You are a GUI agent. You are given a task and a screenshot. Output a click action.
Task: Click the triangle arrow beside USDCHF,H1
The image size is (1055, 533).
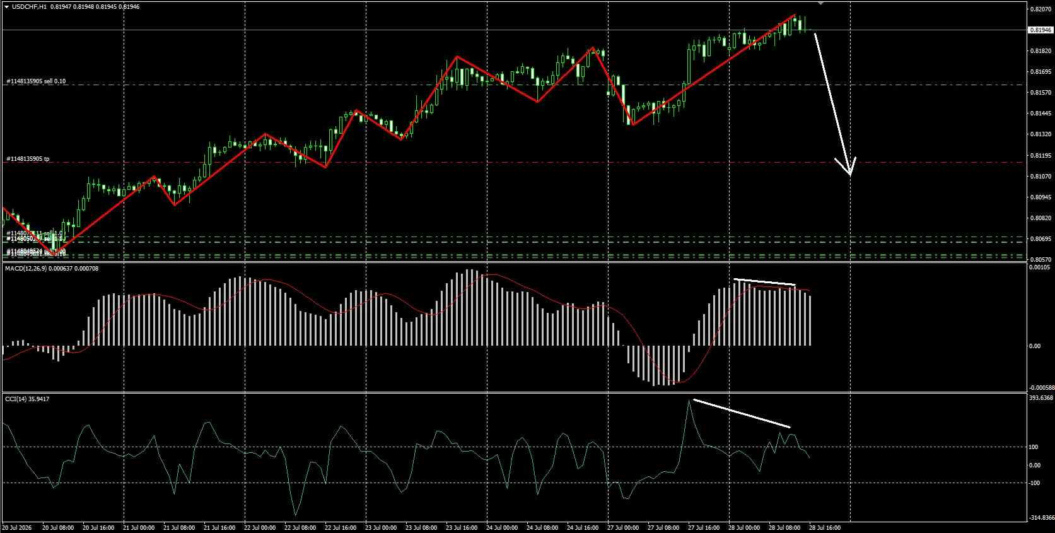pyautogui.click(x=7, y=6)
